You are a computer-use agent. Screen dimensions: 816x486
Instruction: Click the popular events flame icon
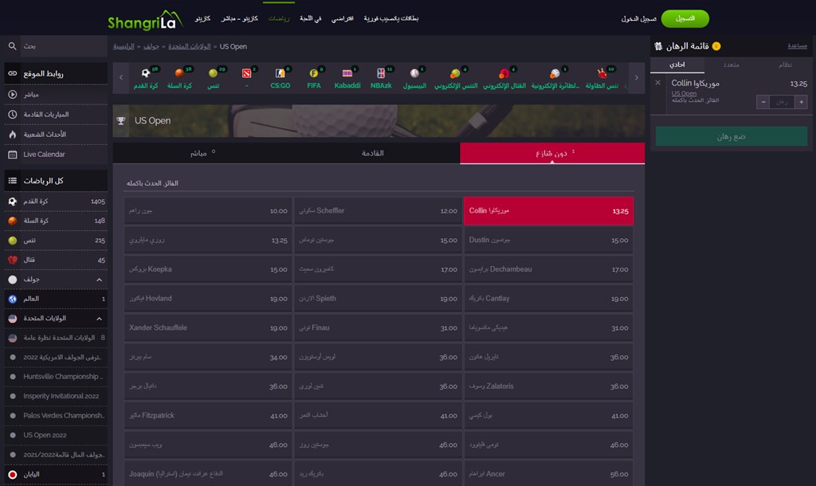click(13, 135)
